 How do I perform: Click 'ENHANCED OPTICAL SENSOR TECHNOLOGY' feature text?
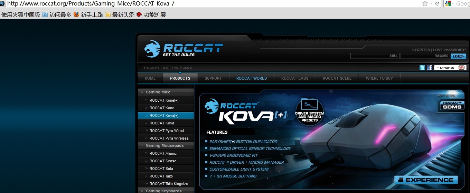coord(250,149)
